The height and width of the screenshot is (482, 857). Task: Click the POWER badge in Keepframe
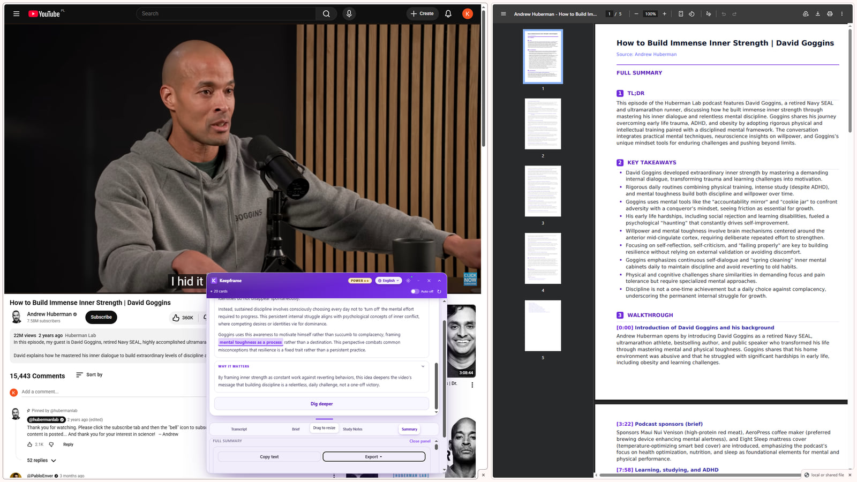point(360,281)
